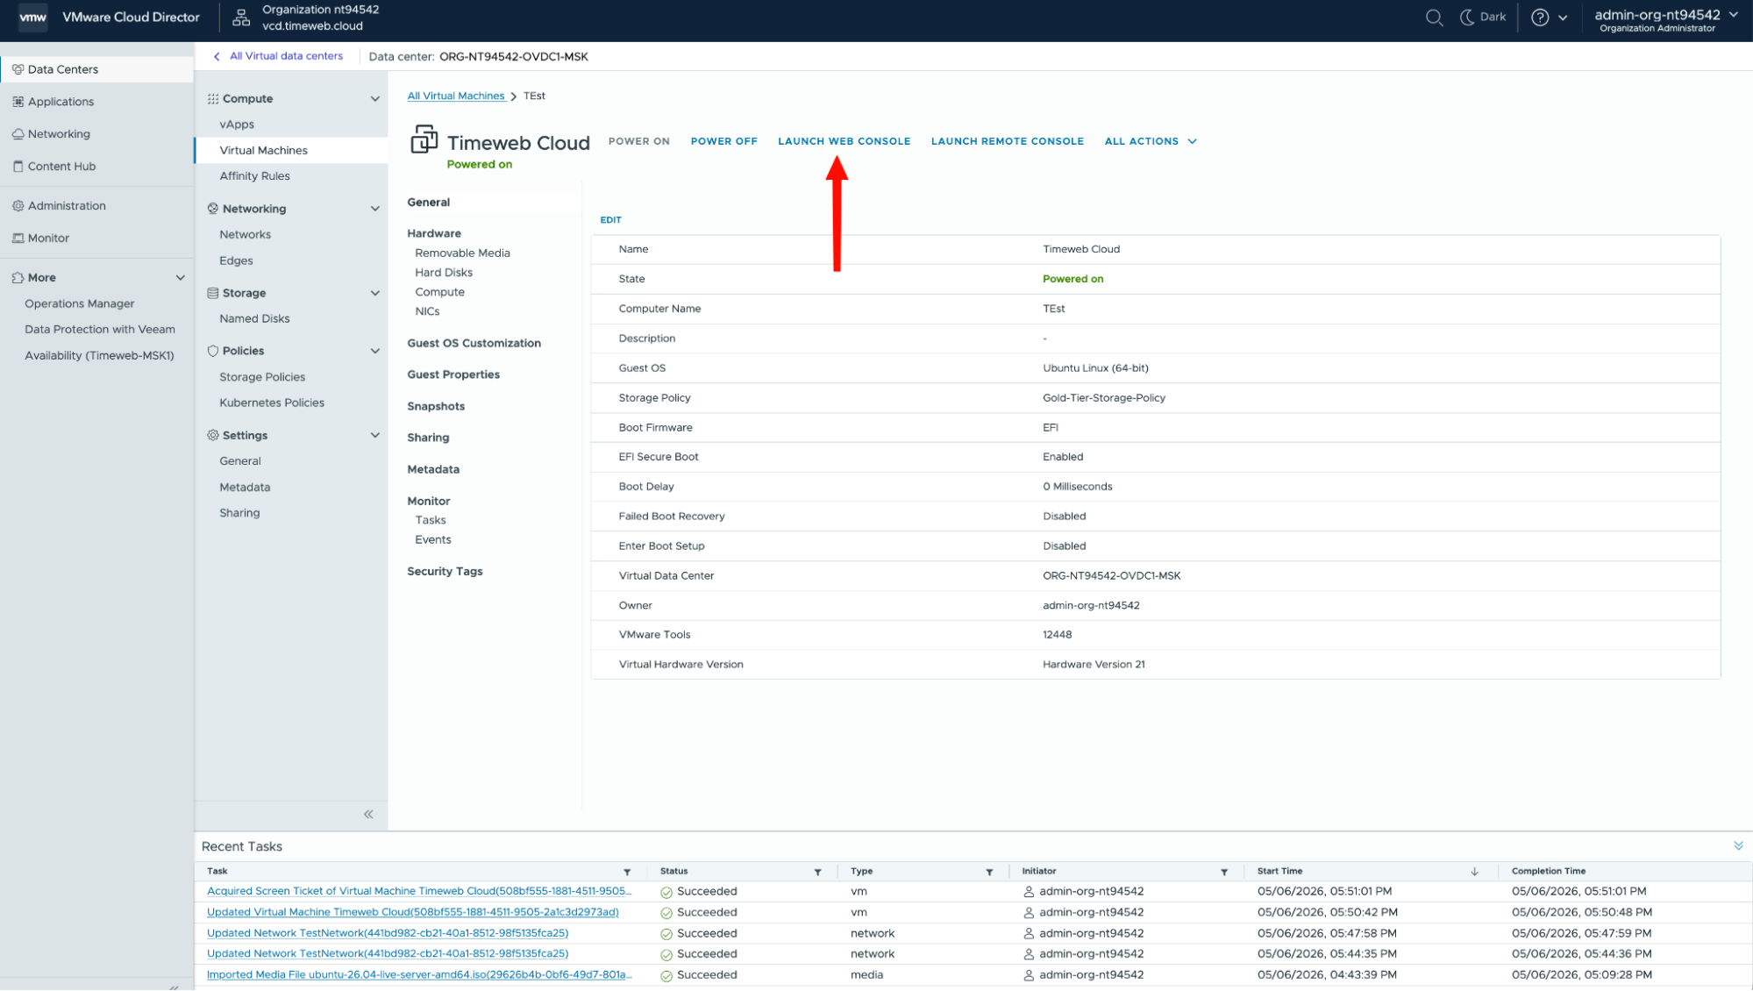Click the Ubuntu Linux (64-bit) value
Viewport: 1753px width, 991px height.
(x=1095, y=368)
